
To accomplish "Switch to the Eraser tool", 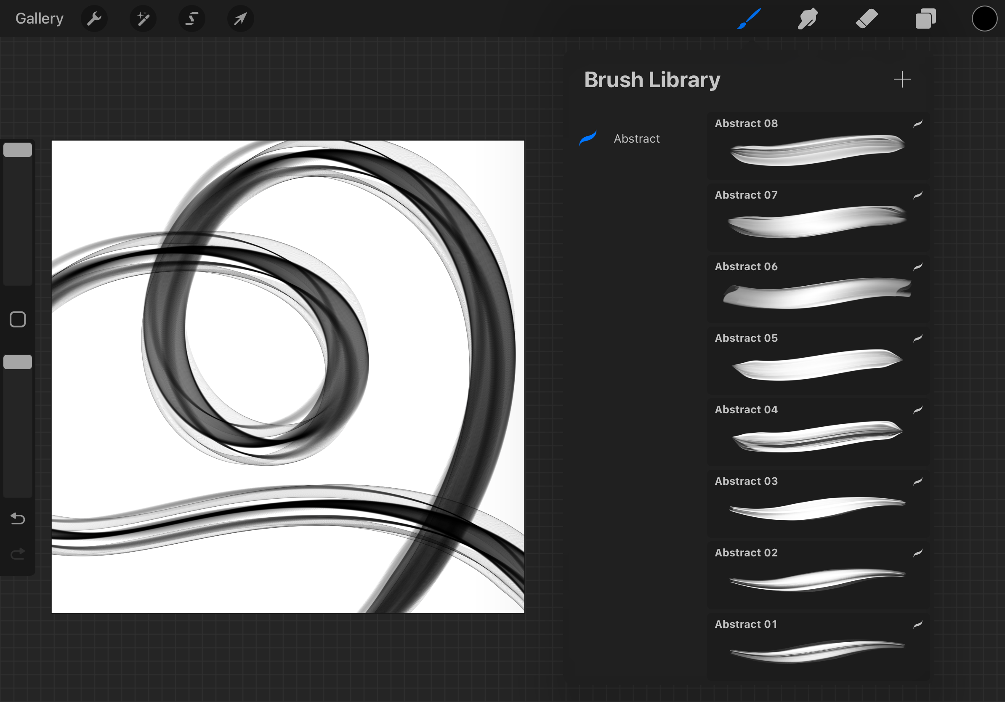I will [867, 19].
